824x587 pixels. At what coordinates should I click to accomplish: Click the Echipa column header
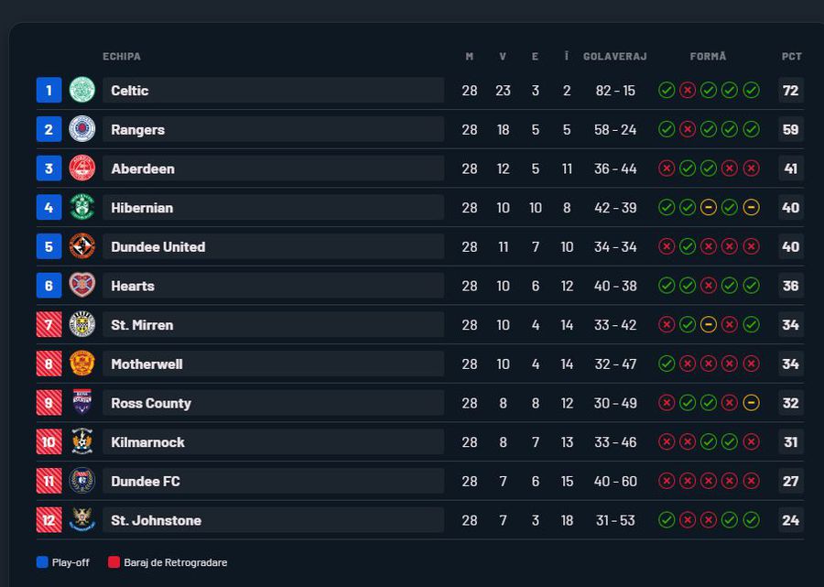tap(122, 57)
